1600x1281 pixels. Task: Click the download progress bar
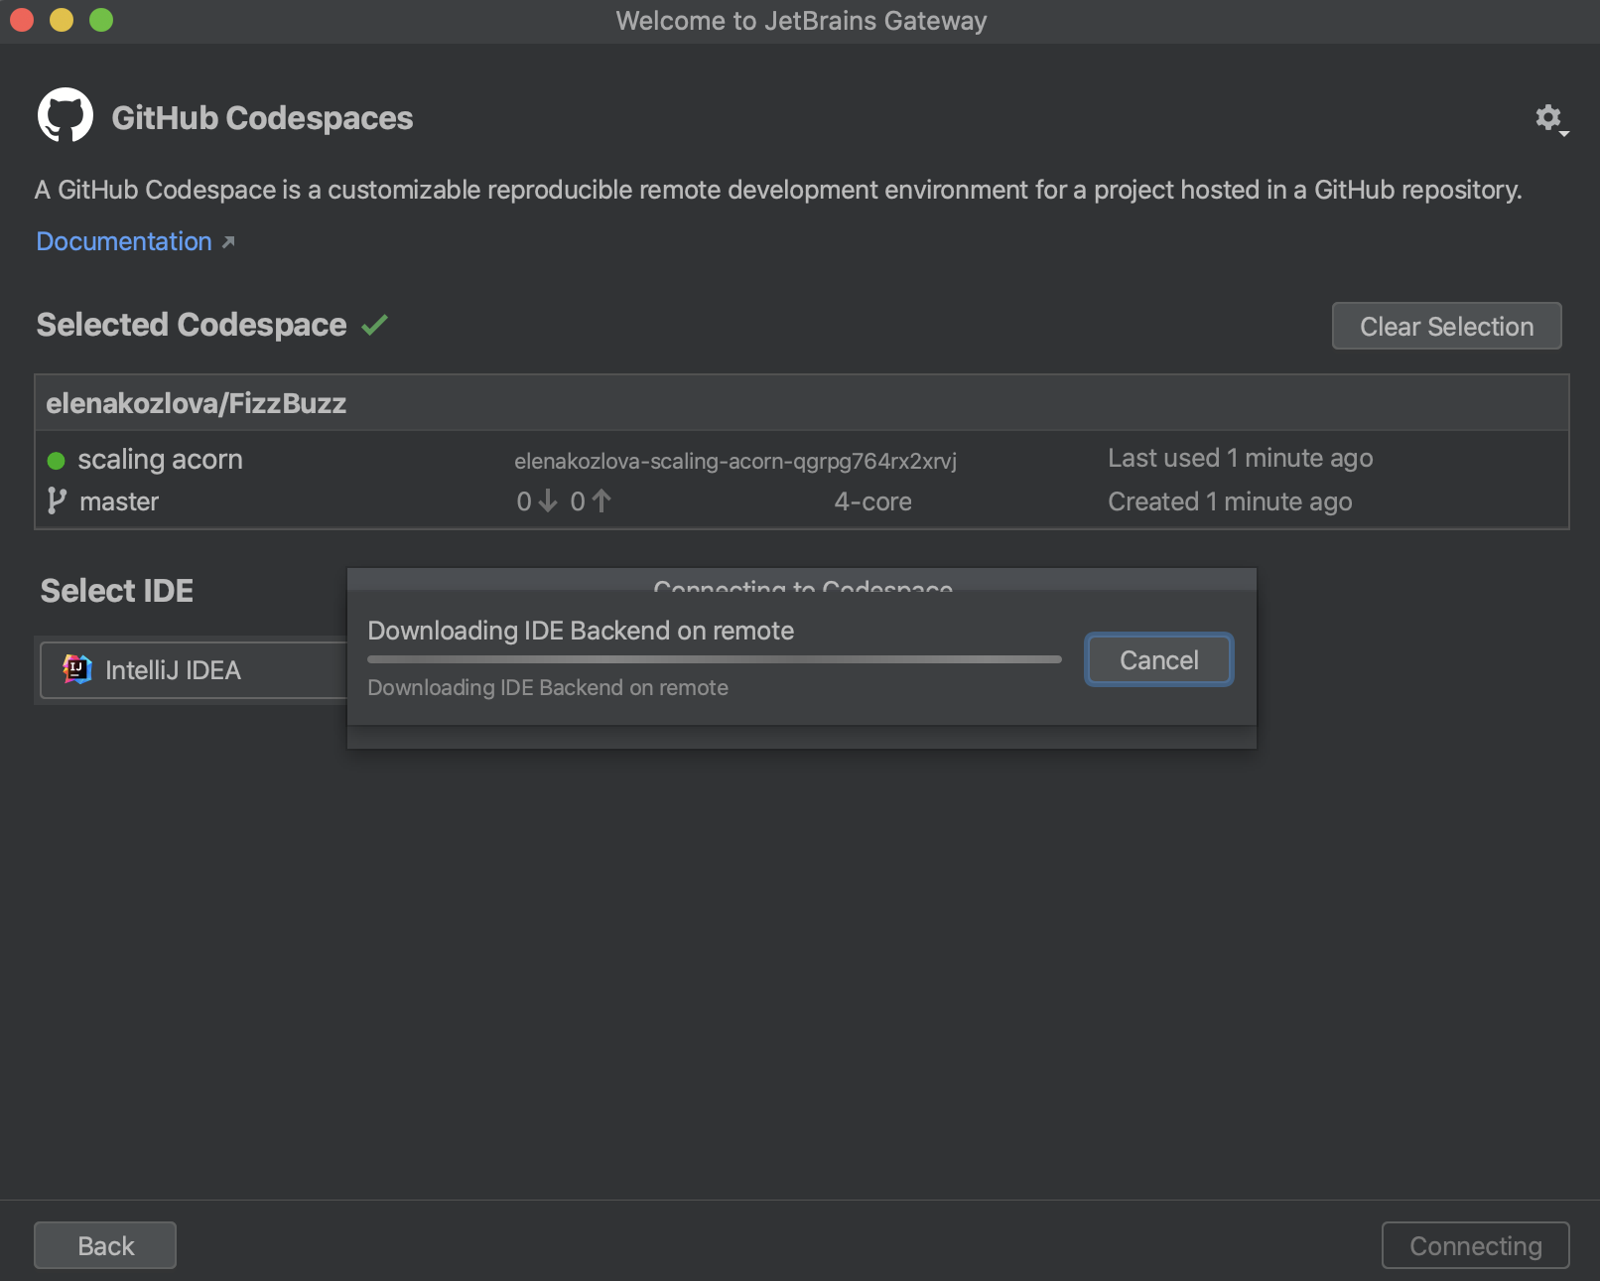pos(714,659)
